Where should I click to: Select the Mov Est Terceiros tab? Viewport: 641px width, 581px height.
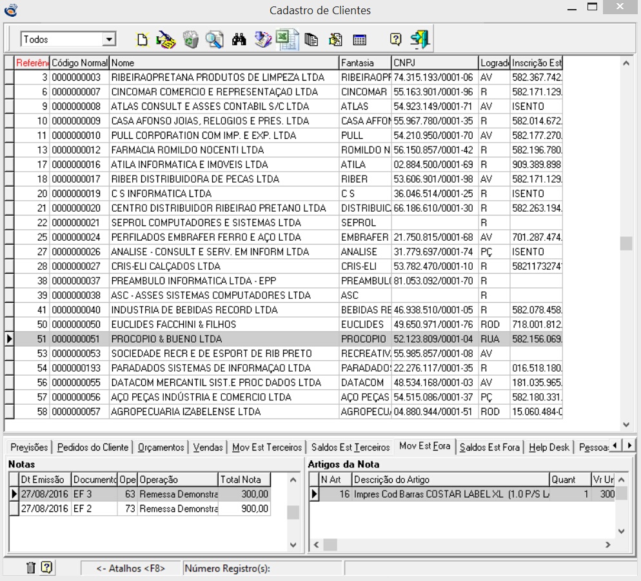tap(267, 447)
